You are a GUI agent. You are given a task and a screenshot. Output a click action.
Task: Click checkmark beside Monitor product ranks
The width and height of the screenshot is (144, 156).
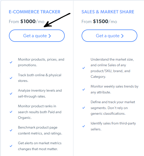click(11, 112)
